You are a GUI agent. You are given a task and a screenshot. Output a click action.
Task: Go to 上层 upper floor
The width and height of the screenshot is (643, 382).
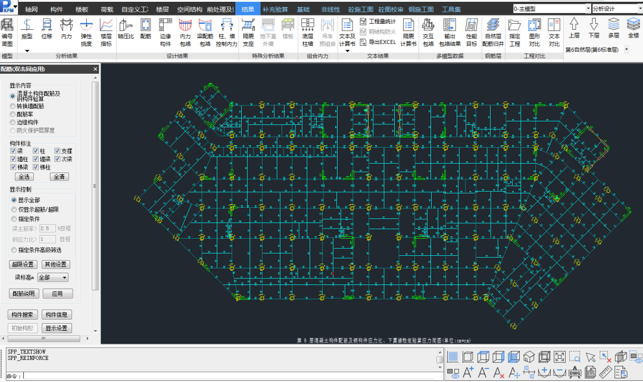[x=574, y=29]
